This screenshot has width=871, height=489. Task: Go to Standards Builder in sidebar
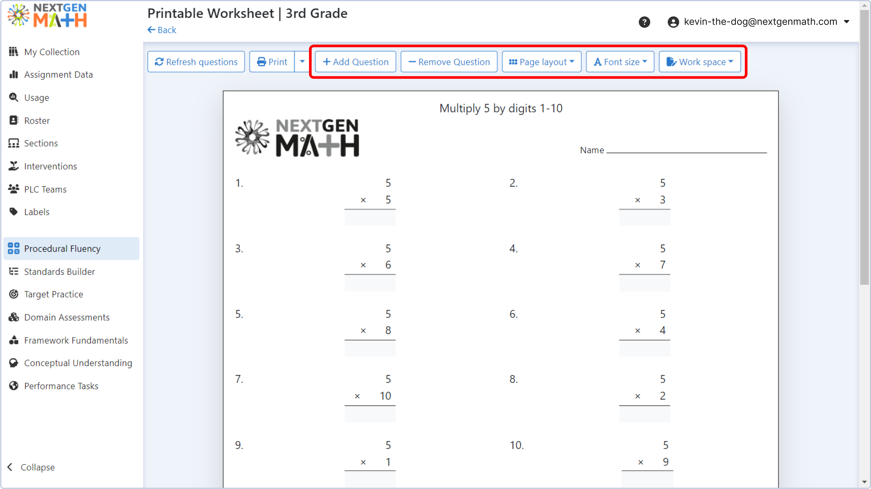[60, 272]
